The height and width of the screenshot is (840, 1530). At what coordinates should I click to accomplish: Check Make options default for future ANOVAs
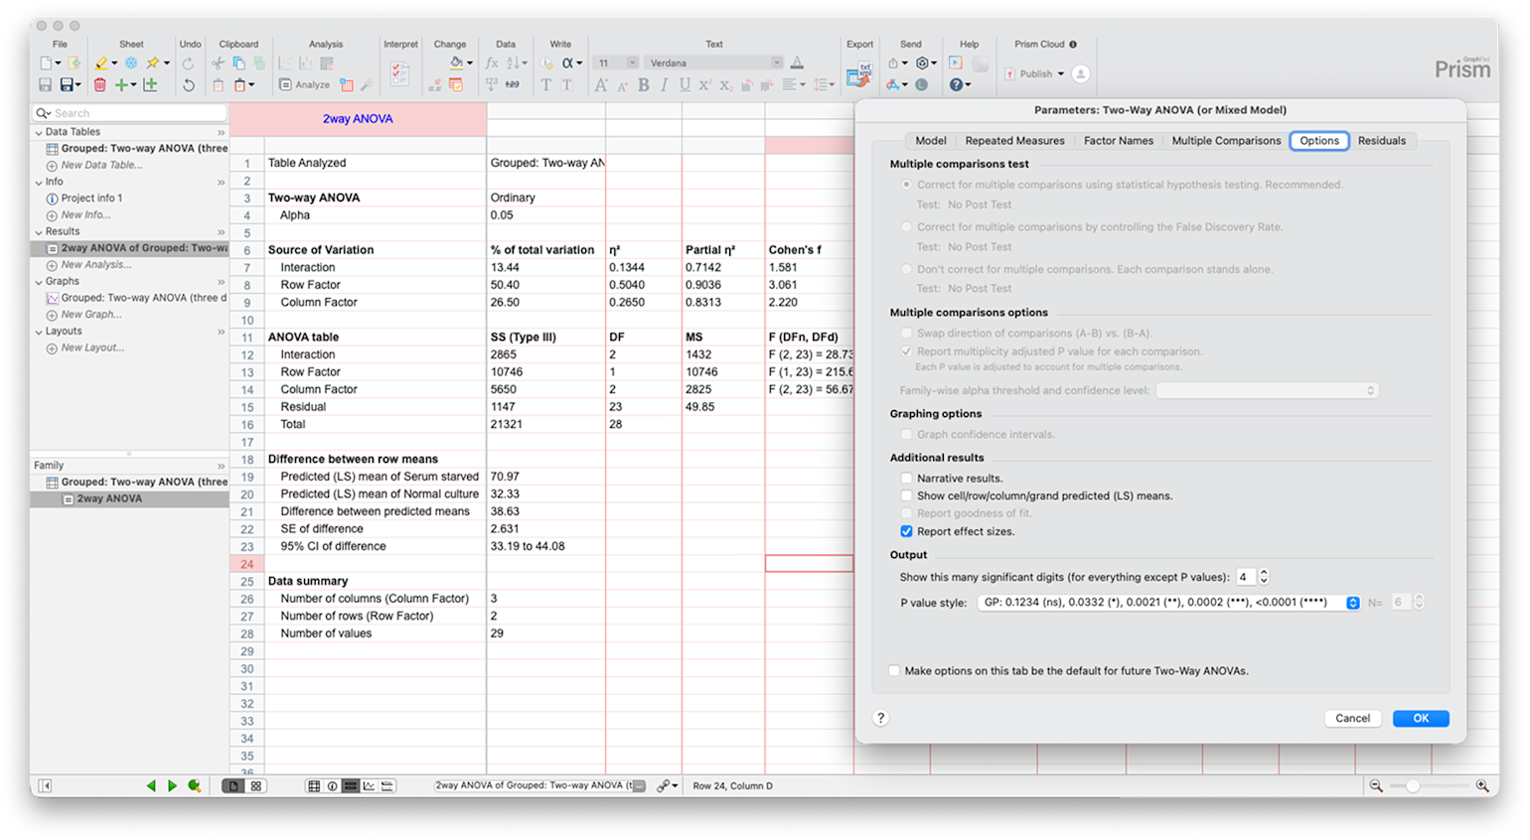[x=894, y=671]
